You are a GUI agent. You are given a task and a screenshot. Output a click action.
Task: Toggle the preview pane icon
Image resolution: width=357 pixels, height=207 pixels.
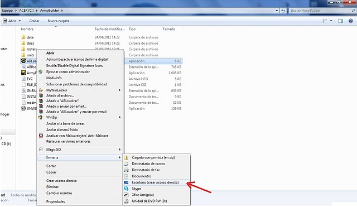click(340, 21)
